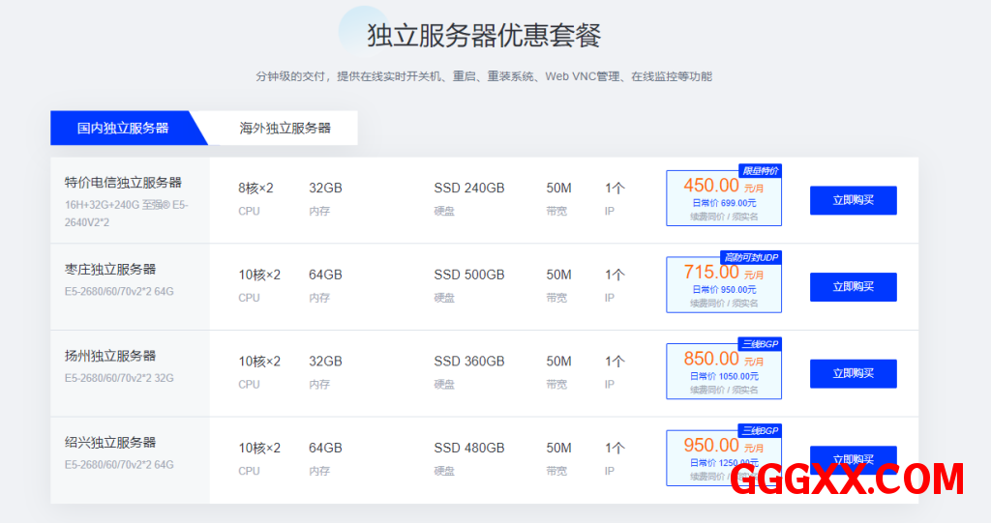Screen dimensions: 991x523
Task: Click the 450.00 元/月 price box
Action: tap(723, 200)
